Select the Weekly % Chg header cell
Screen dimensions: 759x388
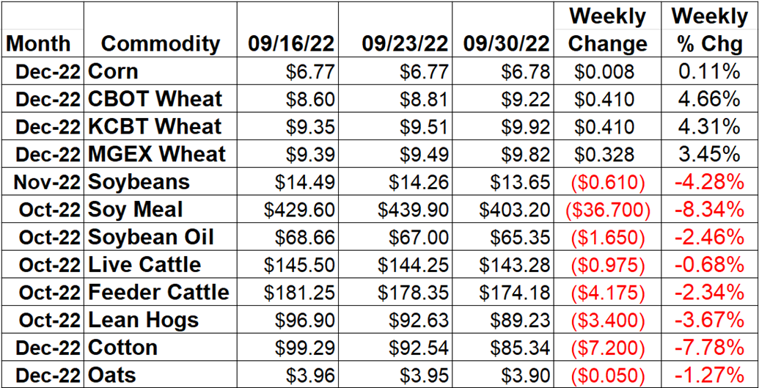pyautogui.click(x=708, y=29)
